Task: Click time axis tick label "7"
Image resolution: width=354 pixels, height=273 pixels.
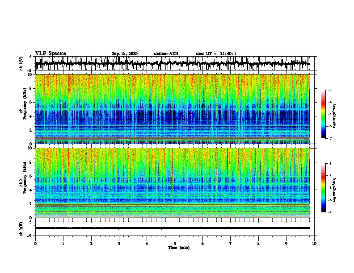Action: [231, 244]
